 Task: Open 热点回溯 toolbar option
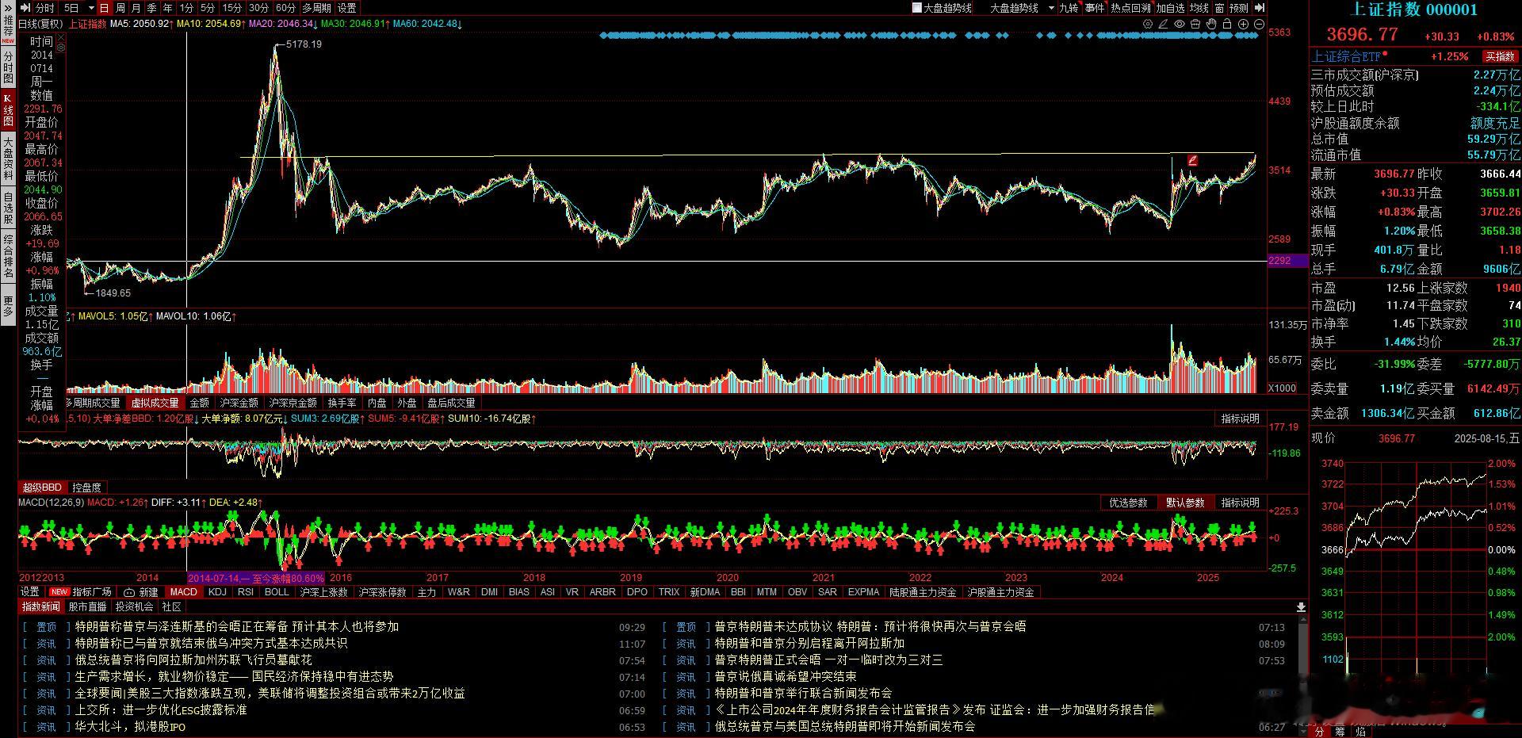1130,8
